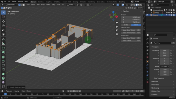This screenshot has width=176, height=99.
Task: Open the Material properties tab icon
Action: point(147,82)
